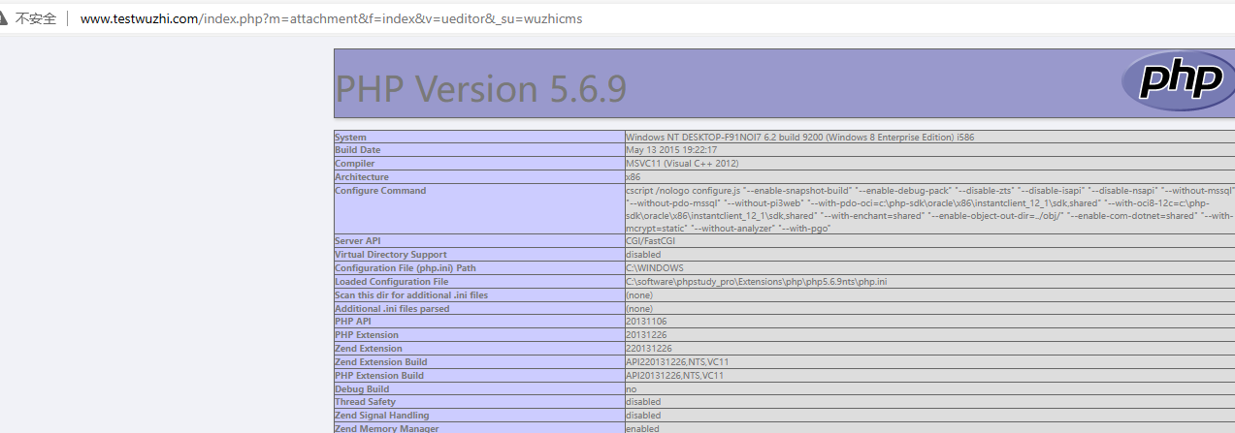Click the Windows NT DESKTOP-F91NOI7 system value
This screenshot has height=433, width=1235.
pyautogui.click(x=799, y=138)
